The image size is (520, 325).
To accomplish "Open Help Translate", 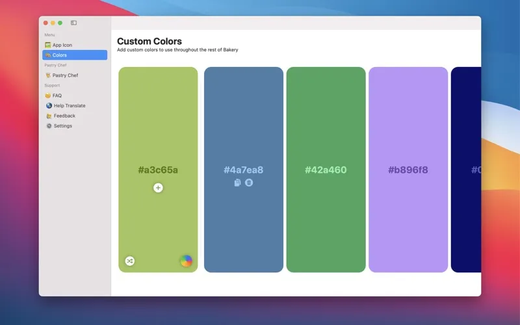I will point(75,105).
